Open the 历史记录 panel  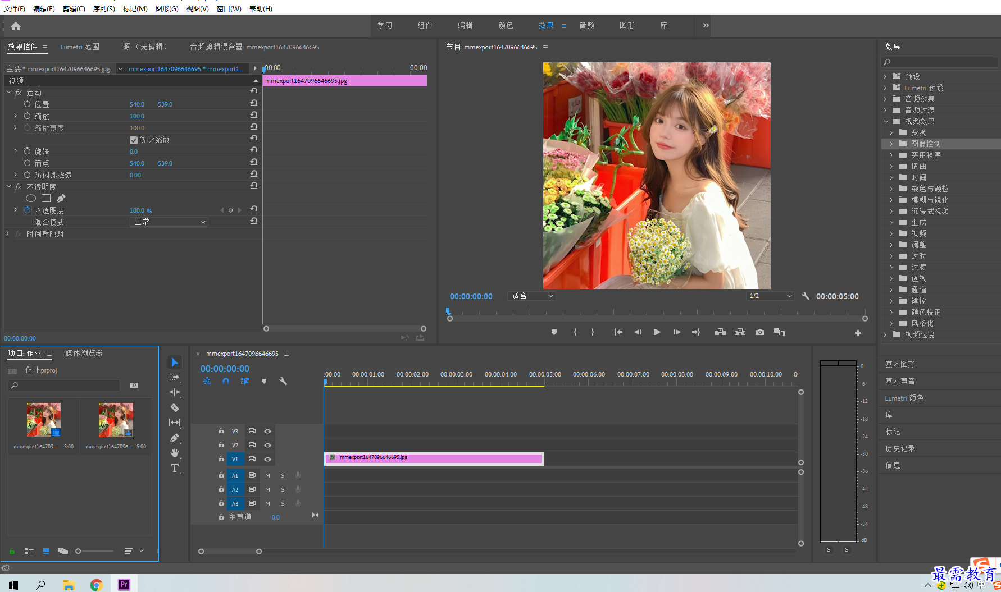click(x=900, y=448)
